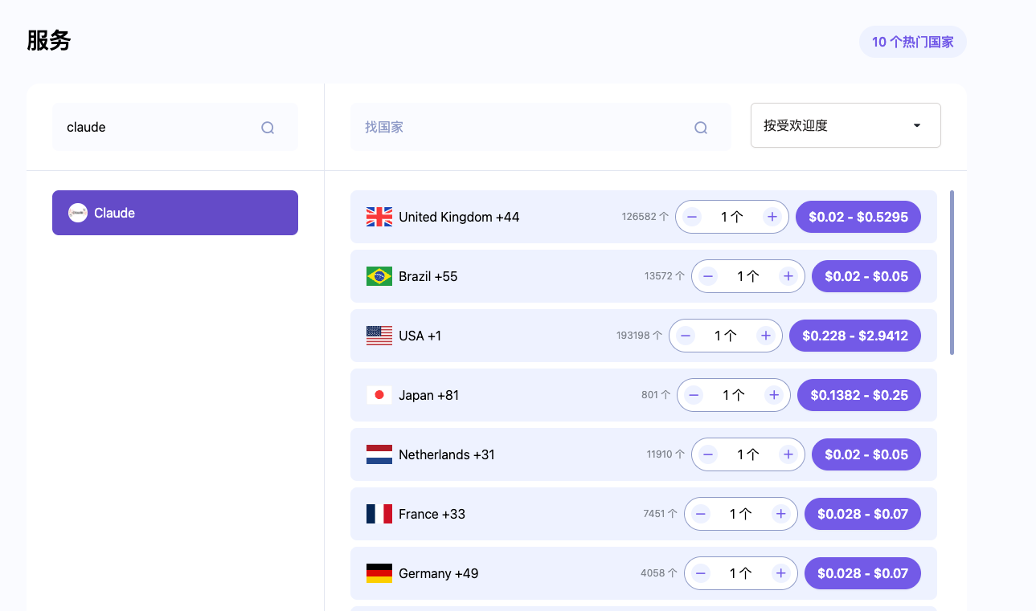Click the country list vertical scrollbar
Screen dimensions: 1036x611
pos(952,273)
